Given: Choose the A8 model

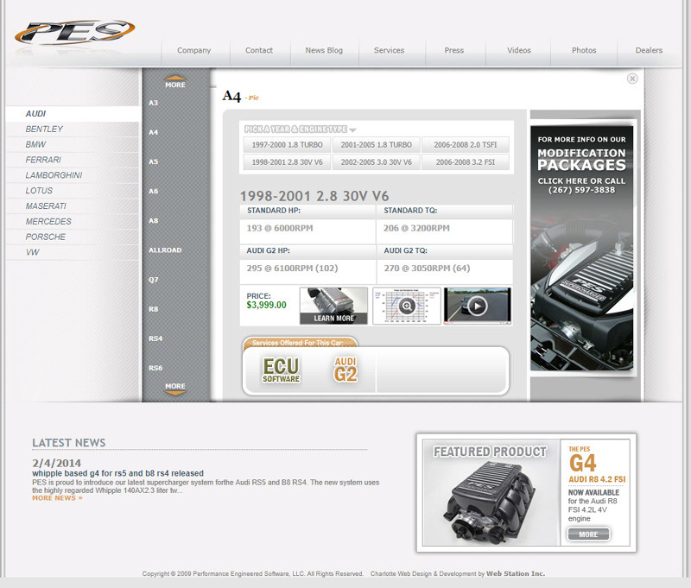Looking at the screenshot, I should (x=153, y=221).
